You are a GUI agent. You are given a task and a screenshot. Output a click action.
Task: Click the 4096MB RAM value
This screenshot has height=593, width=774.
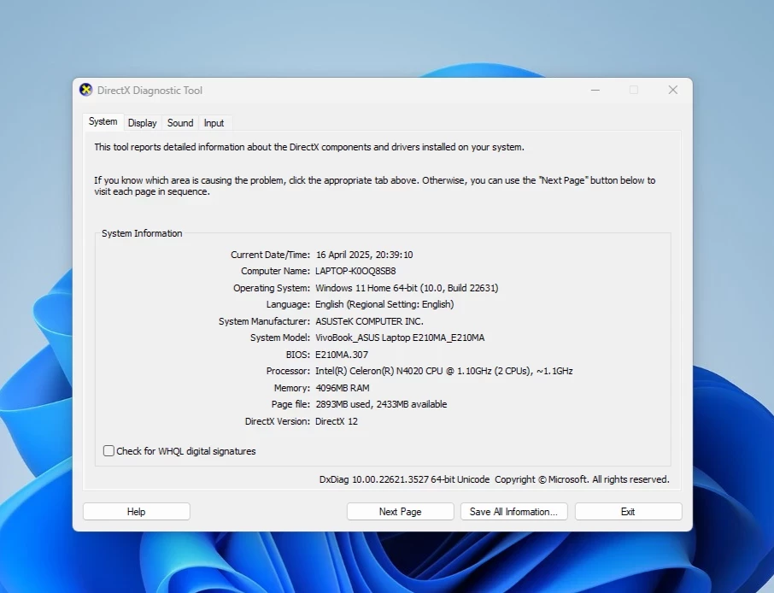click(x=343, y=388)
